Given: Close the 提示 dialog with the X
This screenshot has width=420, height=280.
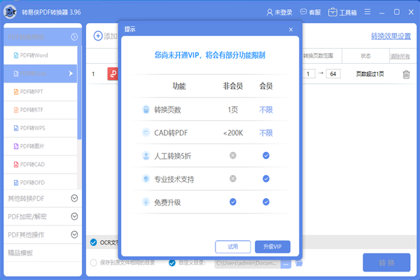Looking at the screenshot, I should point(290,29).
